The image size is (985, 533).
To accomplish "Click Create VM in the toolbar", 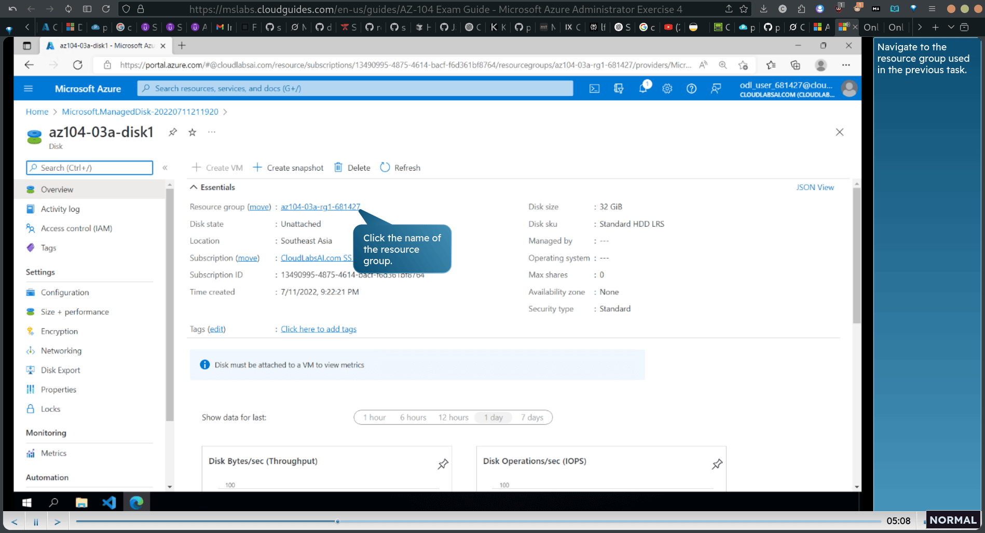I will click(x=217, y=168).
